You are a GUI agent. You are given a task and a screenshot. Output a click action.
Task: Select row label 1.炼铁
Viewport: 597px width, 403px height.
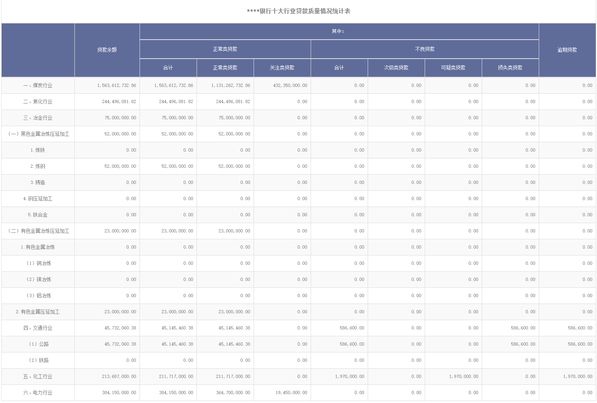point(38,150)
